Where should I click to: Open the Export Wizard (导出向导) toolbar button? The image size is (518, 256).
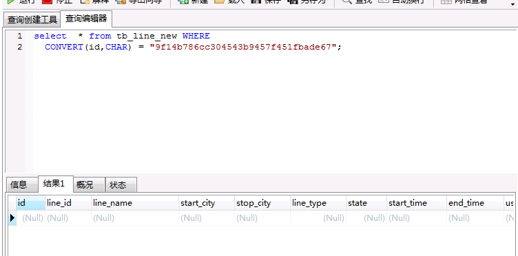click(x=138, y=1)
